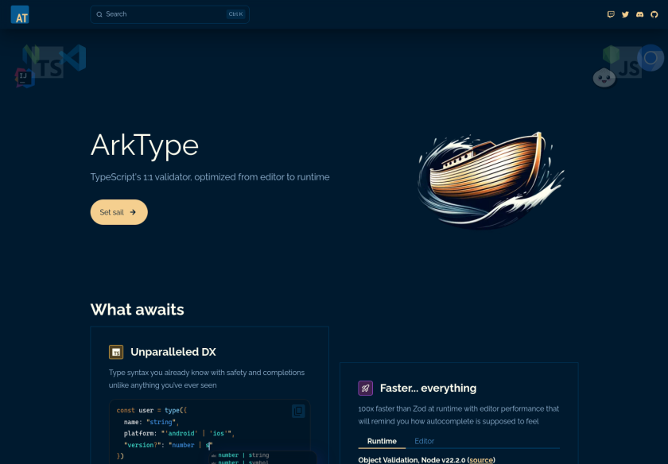Select the 'number | string' completion suggestion
Screen dimensions: 668x464
(243, 455)
